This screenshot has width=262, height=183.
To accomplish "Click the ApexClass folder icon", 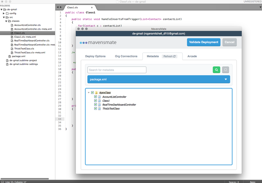I will pyautogui.click(x=97, y=93).
